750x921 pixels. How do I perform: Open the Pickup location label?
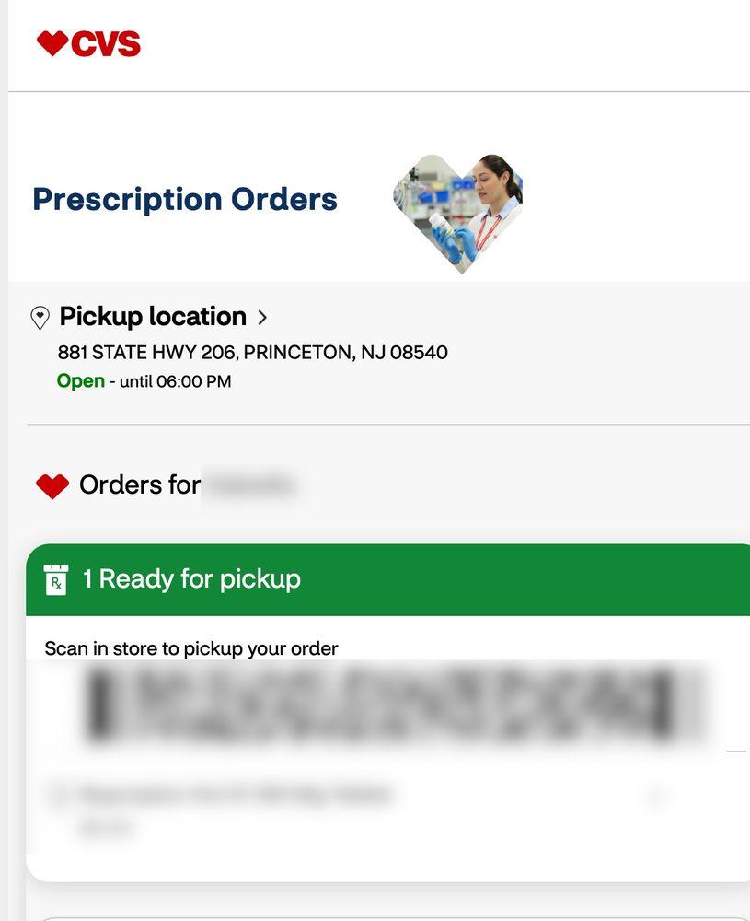pos(153,317)
